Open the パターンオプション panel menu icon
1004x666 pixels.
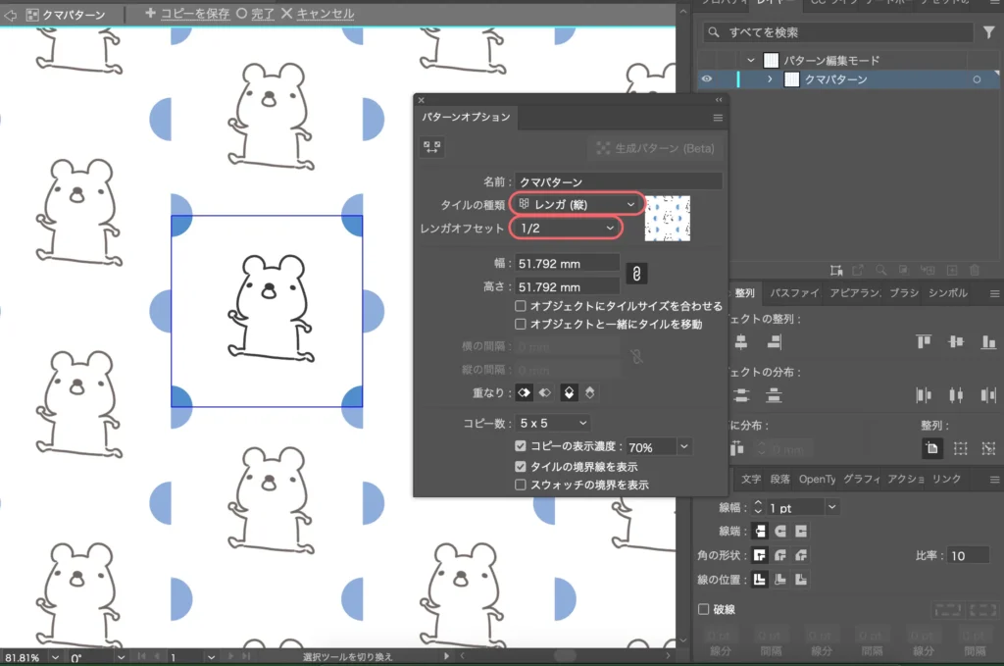720,117
